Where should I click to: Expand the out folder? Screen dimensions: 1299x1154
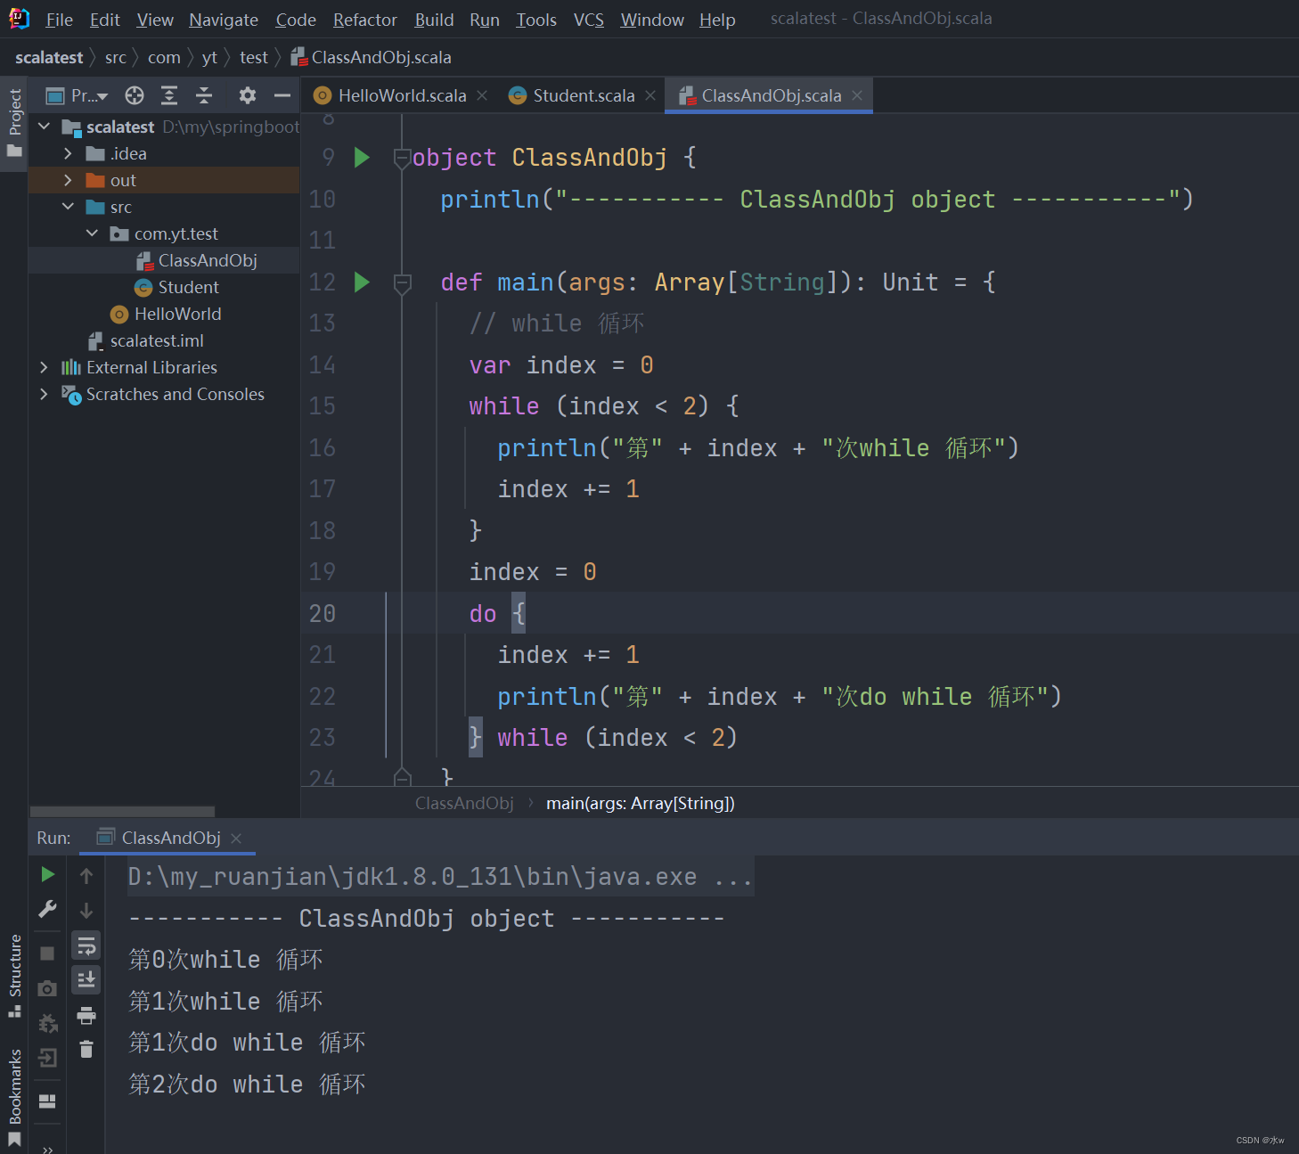pyautogui.click(x=68, y=180)
